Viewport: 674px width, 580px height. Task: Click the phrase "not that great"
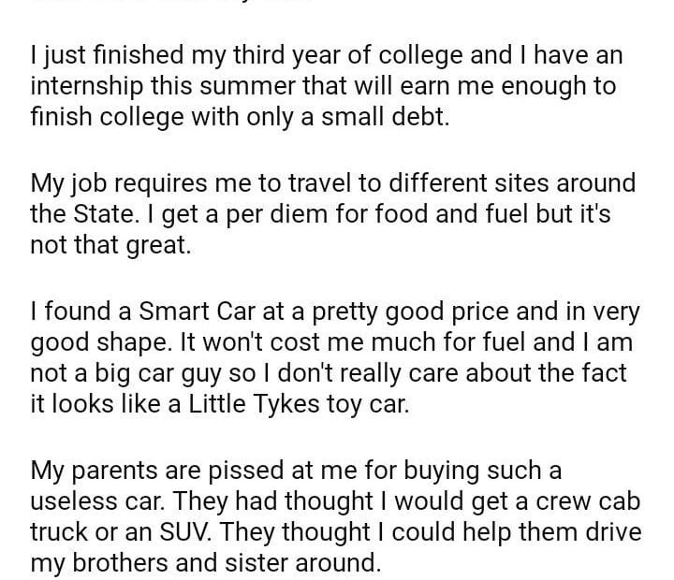[110, 247]
